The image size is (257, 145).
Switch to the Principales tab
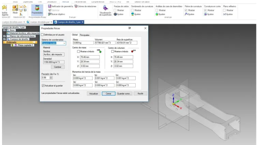pos(85,35)
